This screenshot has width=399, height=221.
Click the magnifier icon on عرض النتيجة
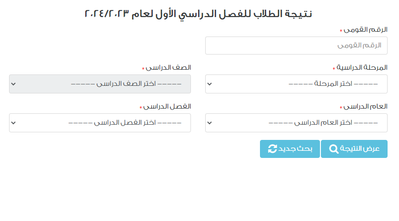[334, 149]
